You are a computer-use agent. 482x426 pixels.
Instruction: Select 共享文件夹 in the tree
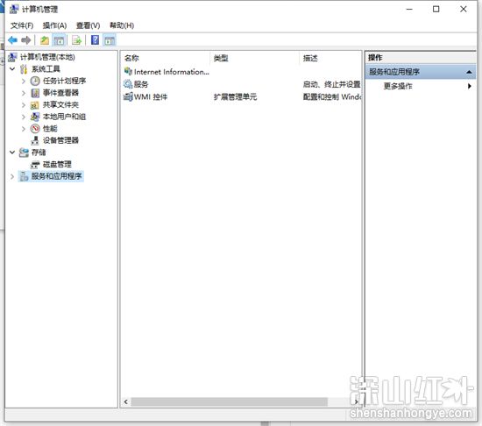tap(60, 105)
